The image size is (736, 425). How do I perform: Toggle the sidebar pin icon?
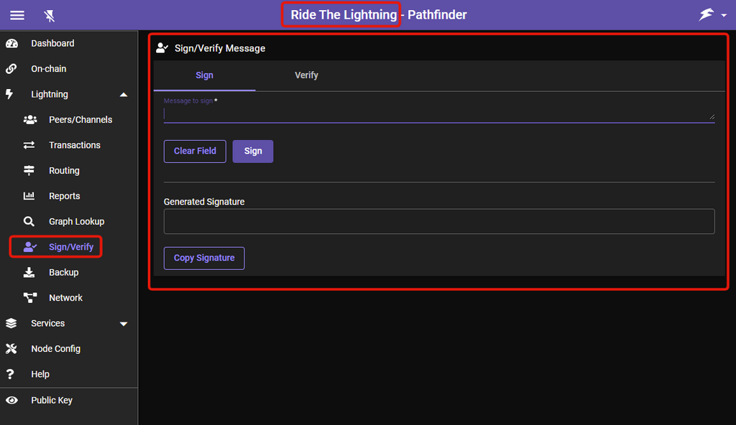click(x=49, y=15)
